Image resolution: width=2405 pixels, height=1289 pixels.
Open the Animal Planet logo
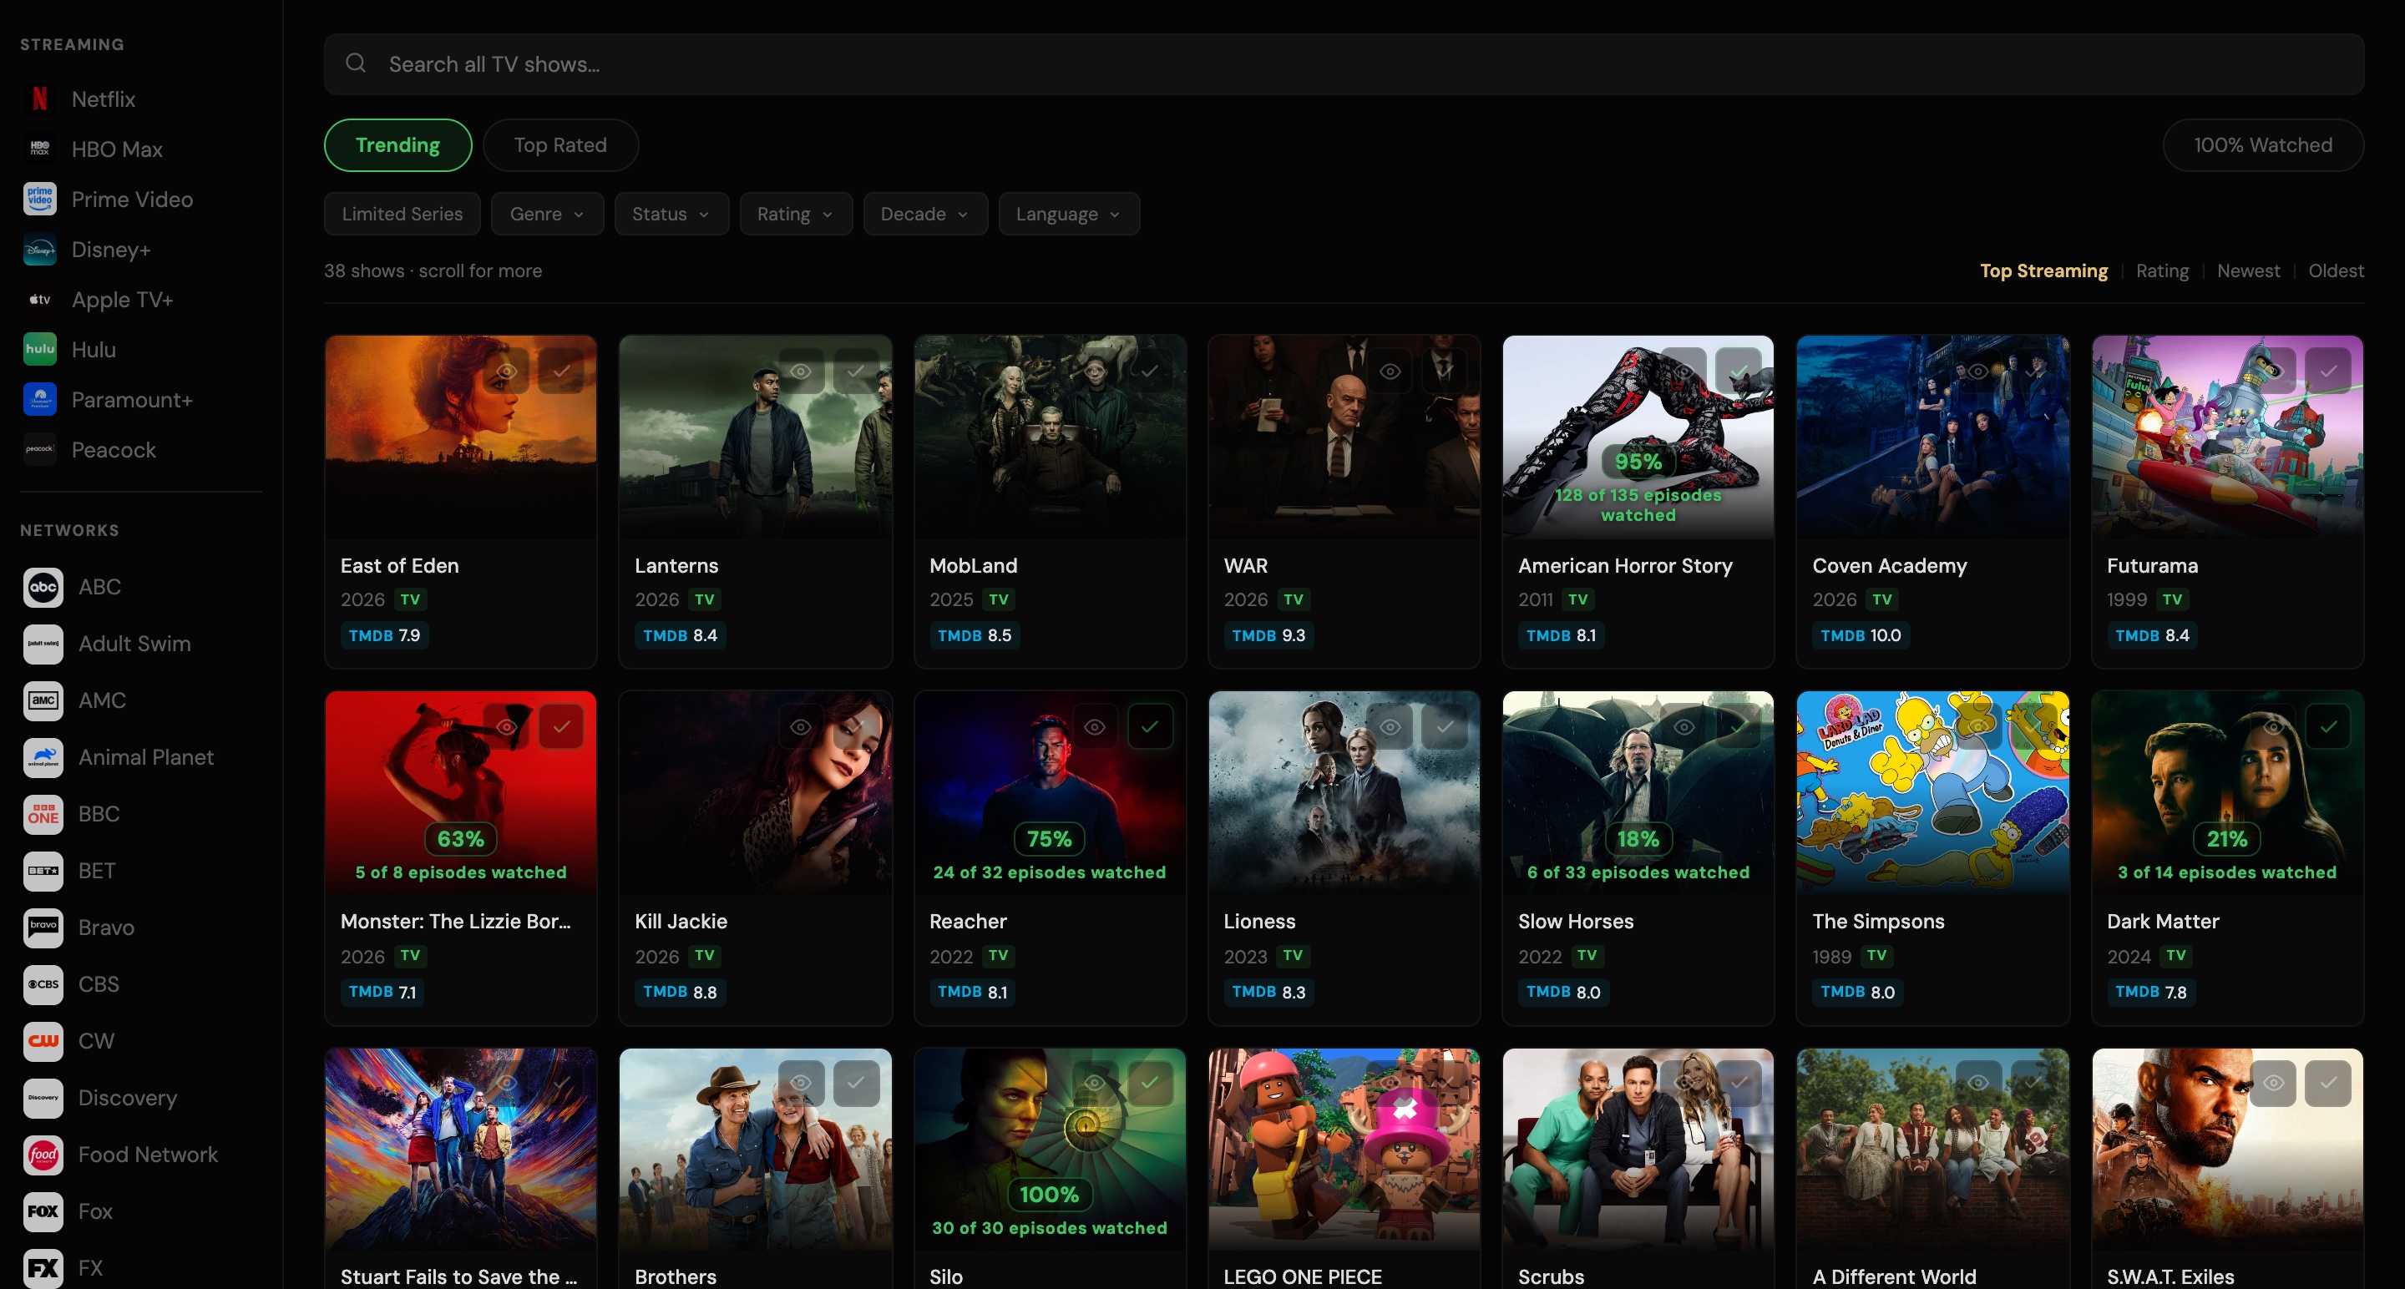(x=43, y=757)
